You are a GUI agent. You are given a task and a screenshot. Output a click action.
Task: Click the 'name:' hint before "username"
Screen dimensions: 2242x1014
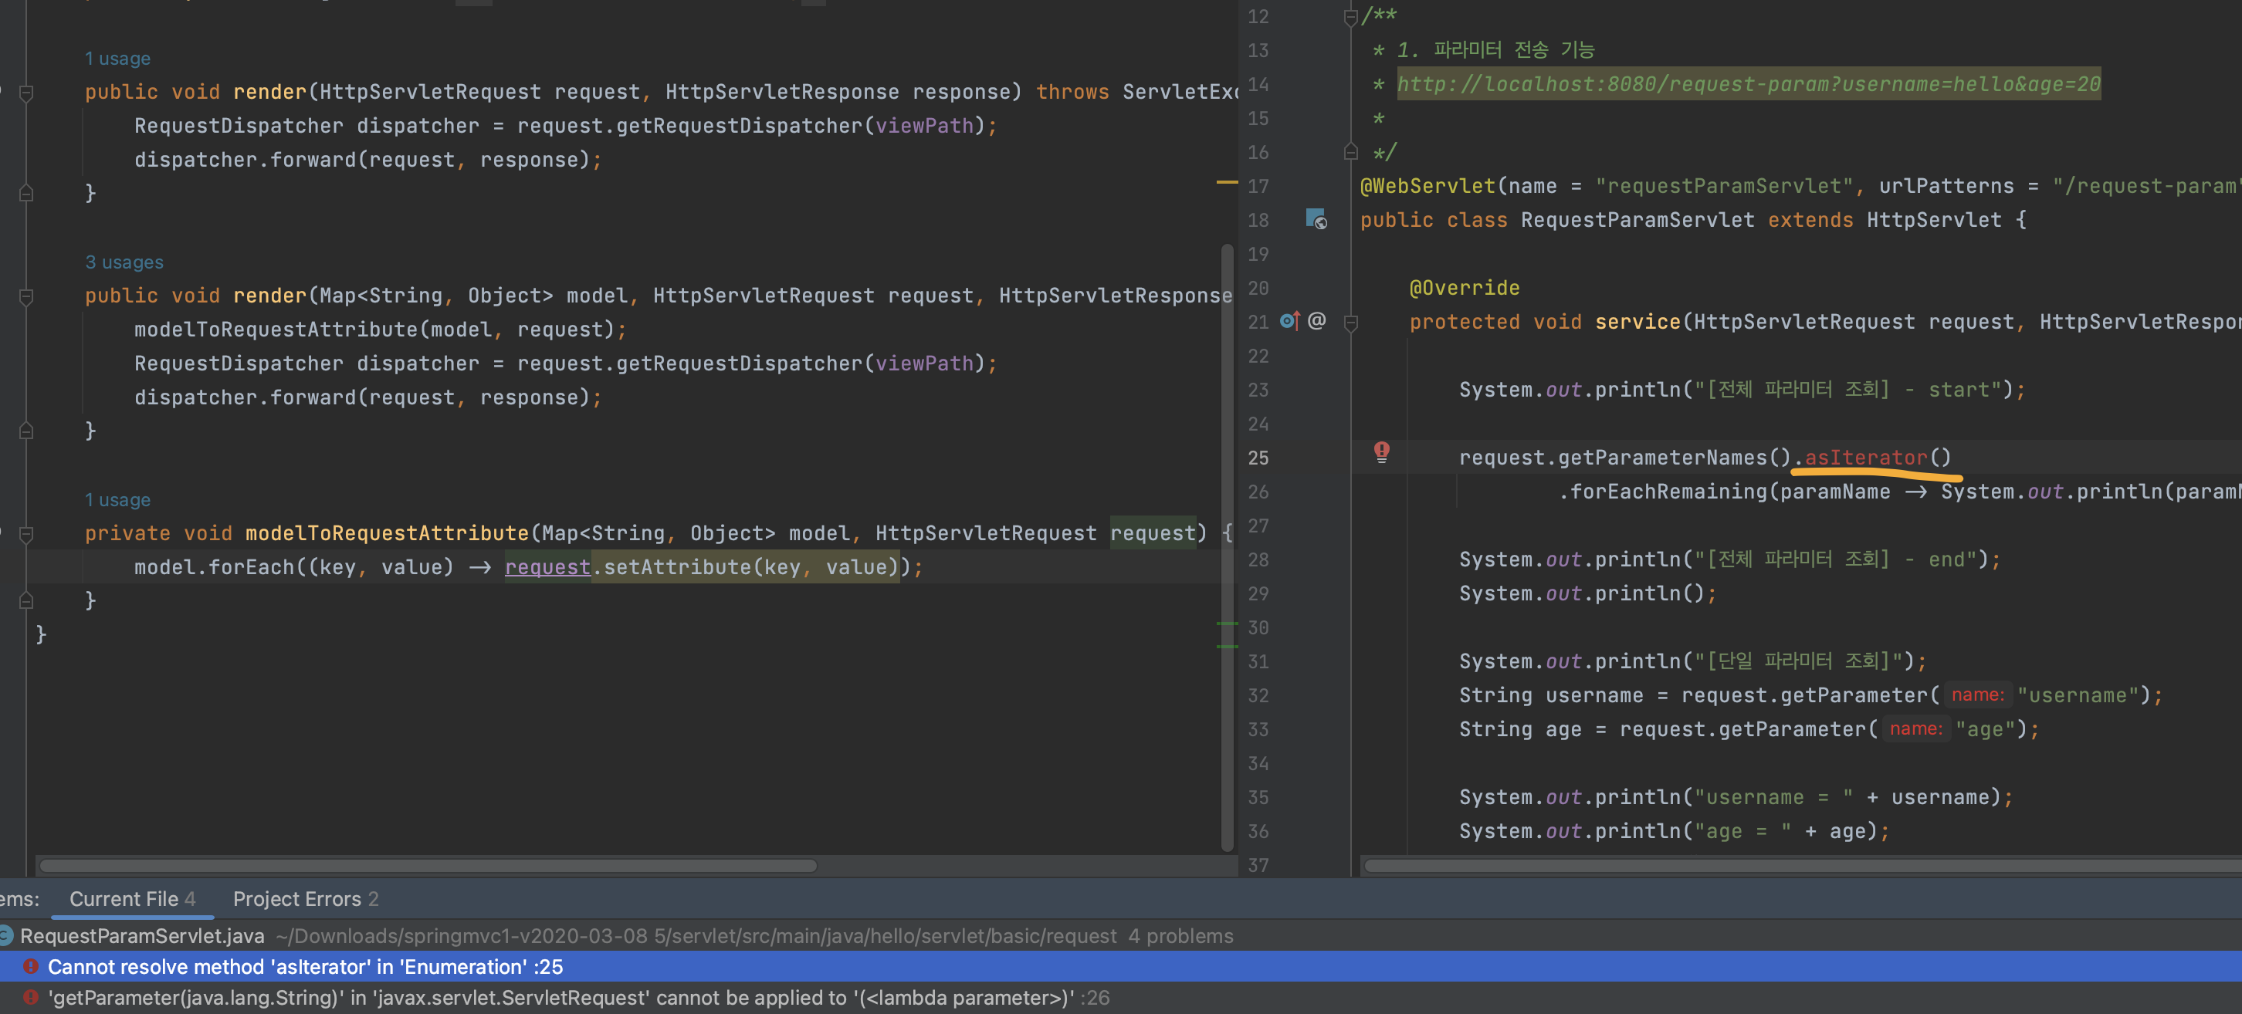[x=1976, y=695]
